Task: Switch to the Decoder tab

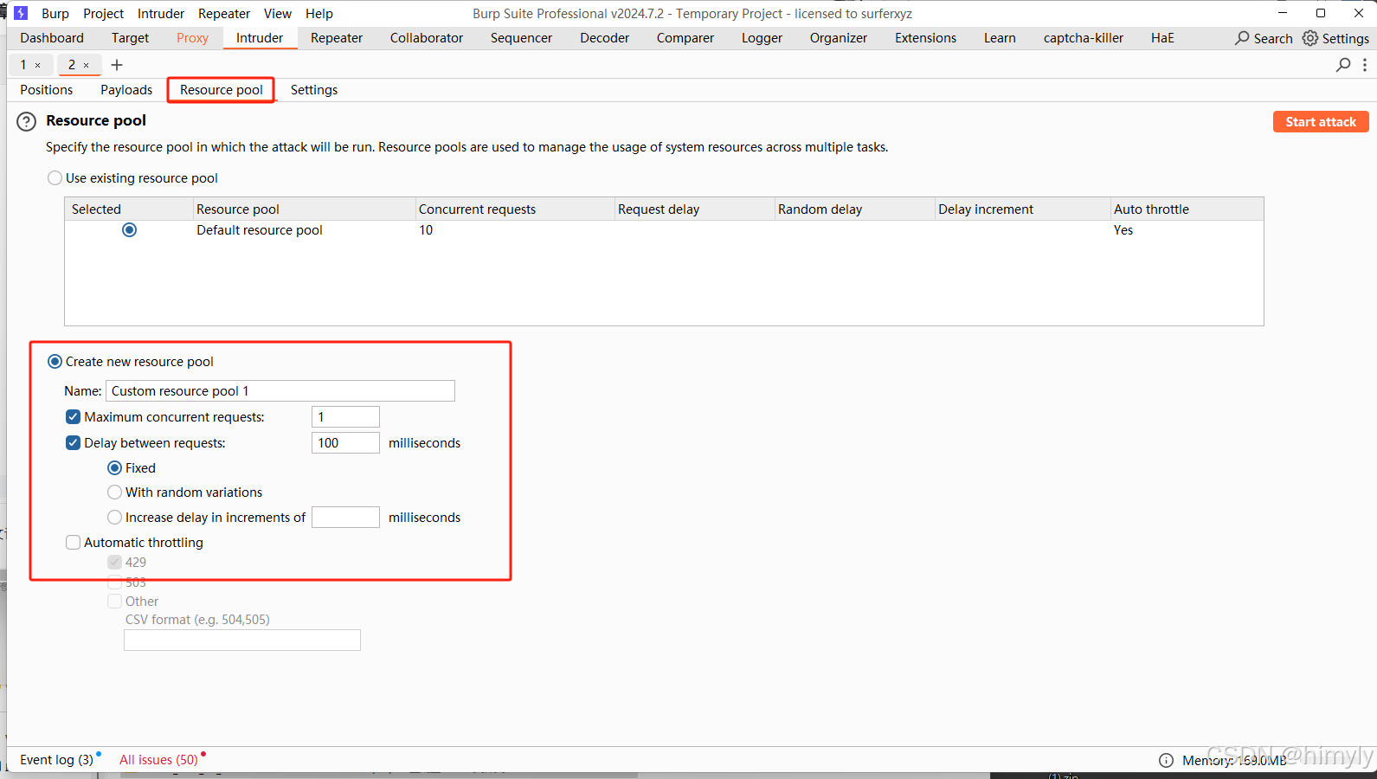Action: pos(604,38)
